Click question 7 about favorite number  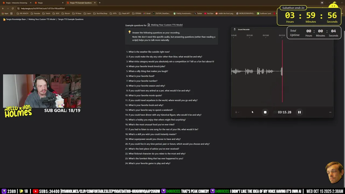[x=143, y=81]
